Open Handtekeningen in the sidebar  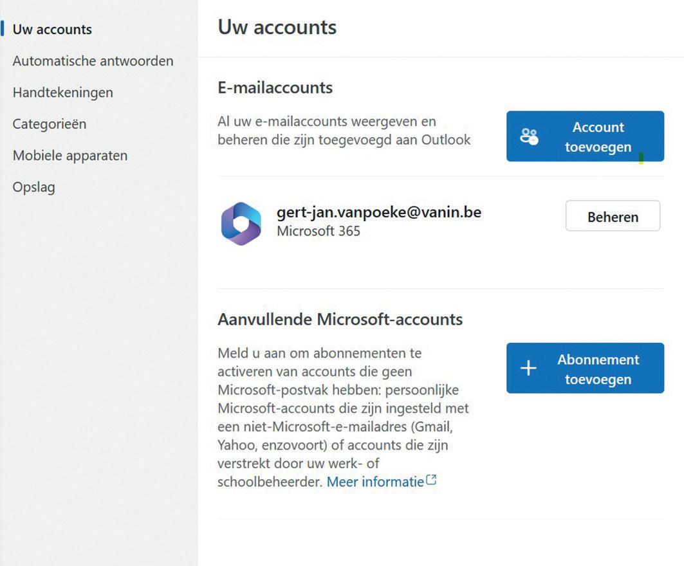click(62, 93)
